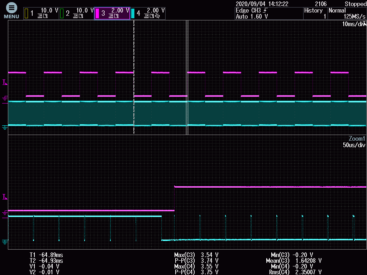367x275 pixels.
Task: Click the rising edge trigger slope icon
Action: 265,11
